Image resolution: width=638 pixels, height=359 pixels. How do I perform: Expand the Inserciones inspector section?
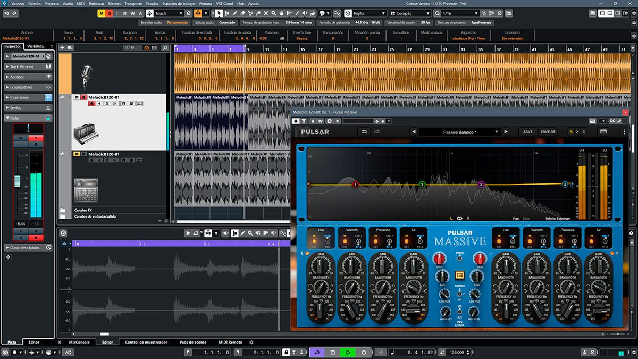coord(28,97)
